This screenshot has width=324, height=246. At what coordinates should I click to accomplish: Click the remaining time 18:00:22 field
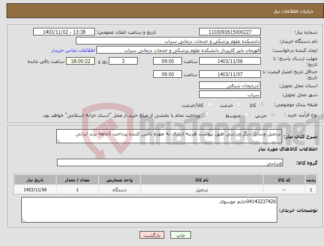click(80, 61)
